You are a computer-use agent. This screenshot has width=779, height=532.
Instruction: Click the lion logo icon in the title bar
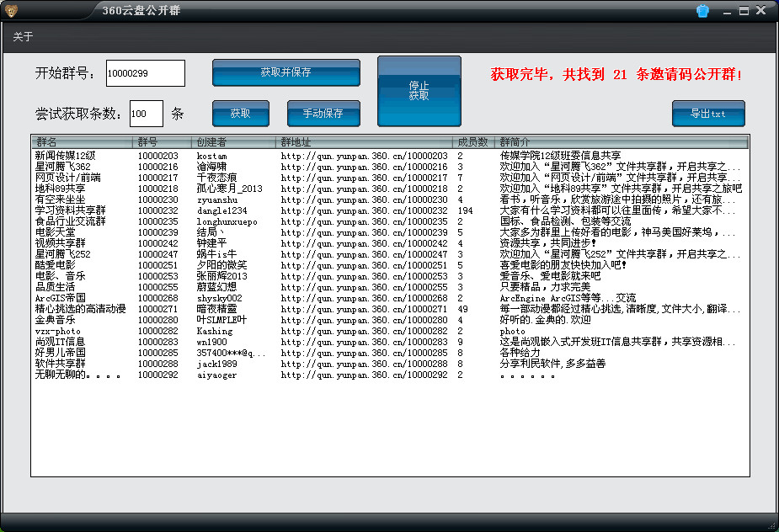[x=12, y=10]
